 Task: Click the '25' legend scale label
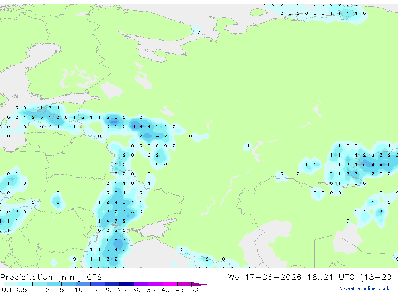122,290
